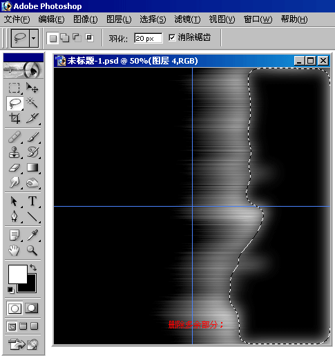Select the Clone Stamp tool
This screenshot has height=356, width=335.
(15, 152)
